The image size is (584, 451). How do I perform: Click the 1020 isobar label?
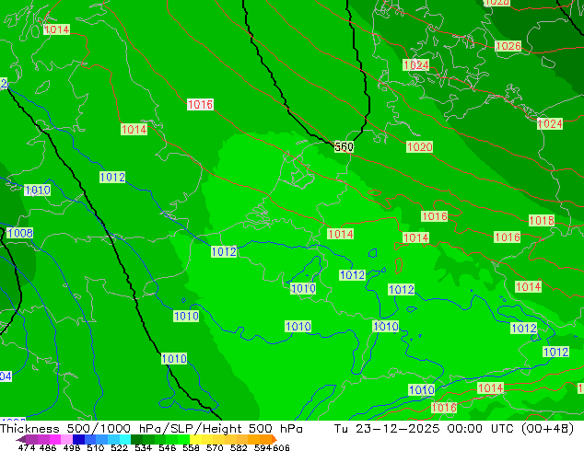click(x=419, y=146)
